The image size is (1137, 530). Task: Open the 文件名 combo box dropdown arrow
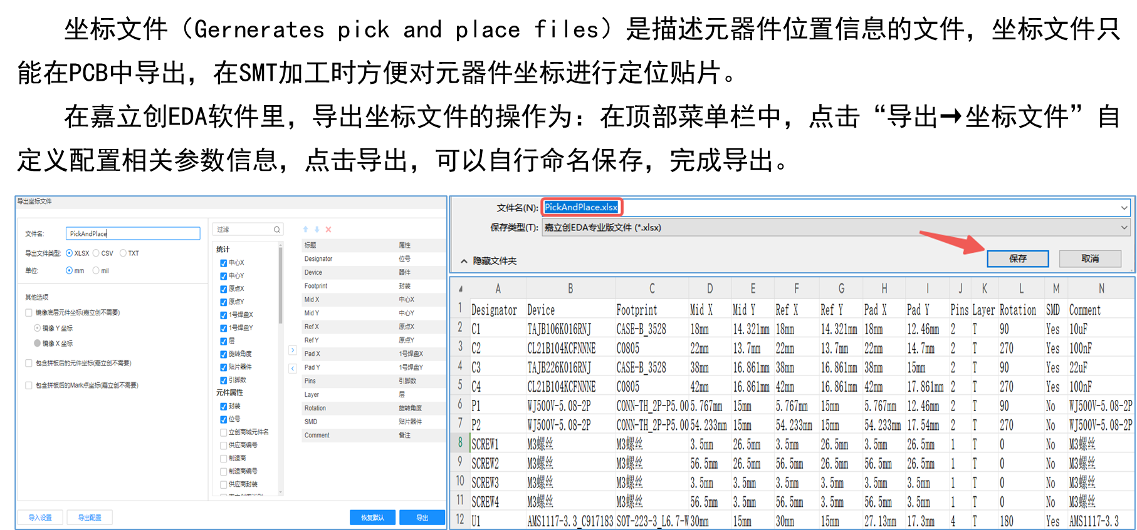[1124, 208]
